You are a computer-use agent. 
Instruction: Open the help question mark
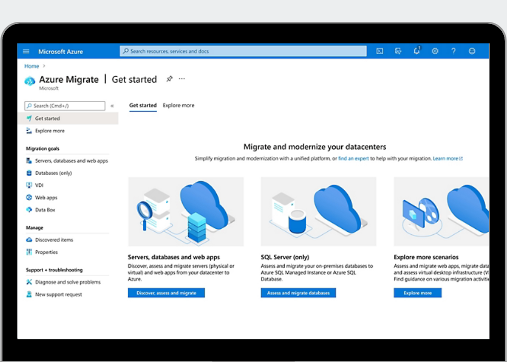pos(453,51)
